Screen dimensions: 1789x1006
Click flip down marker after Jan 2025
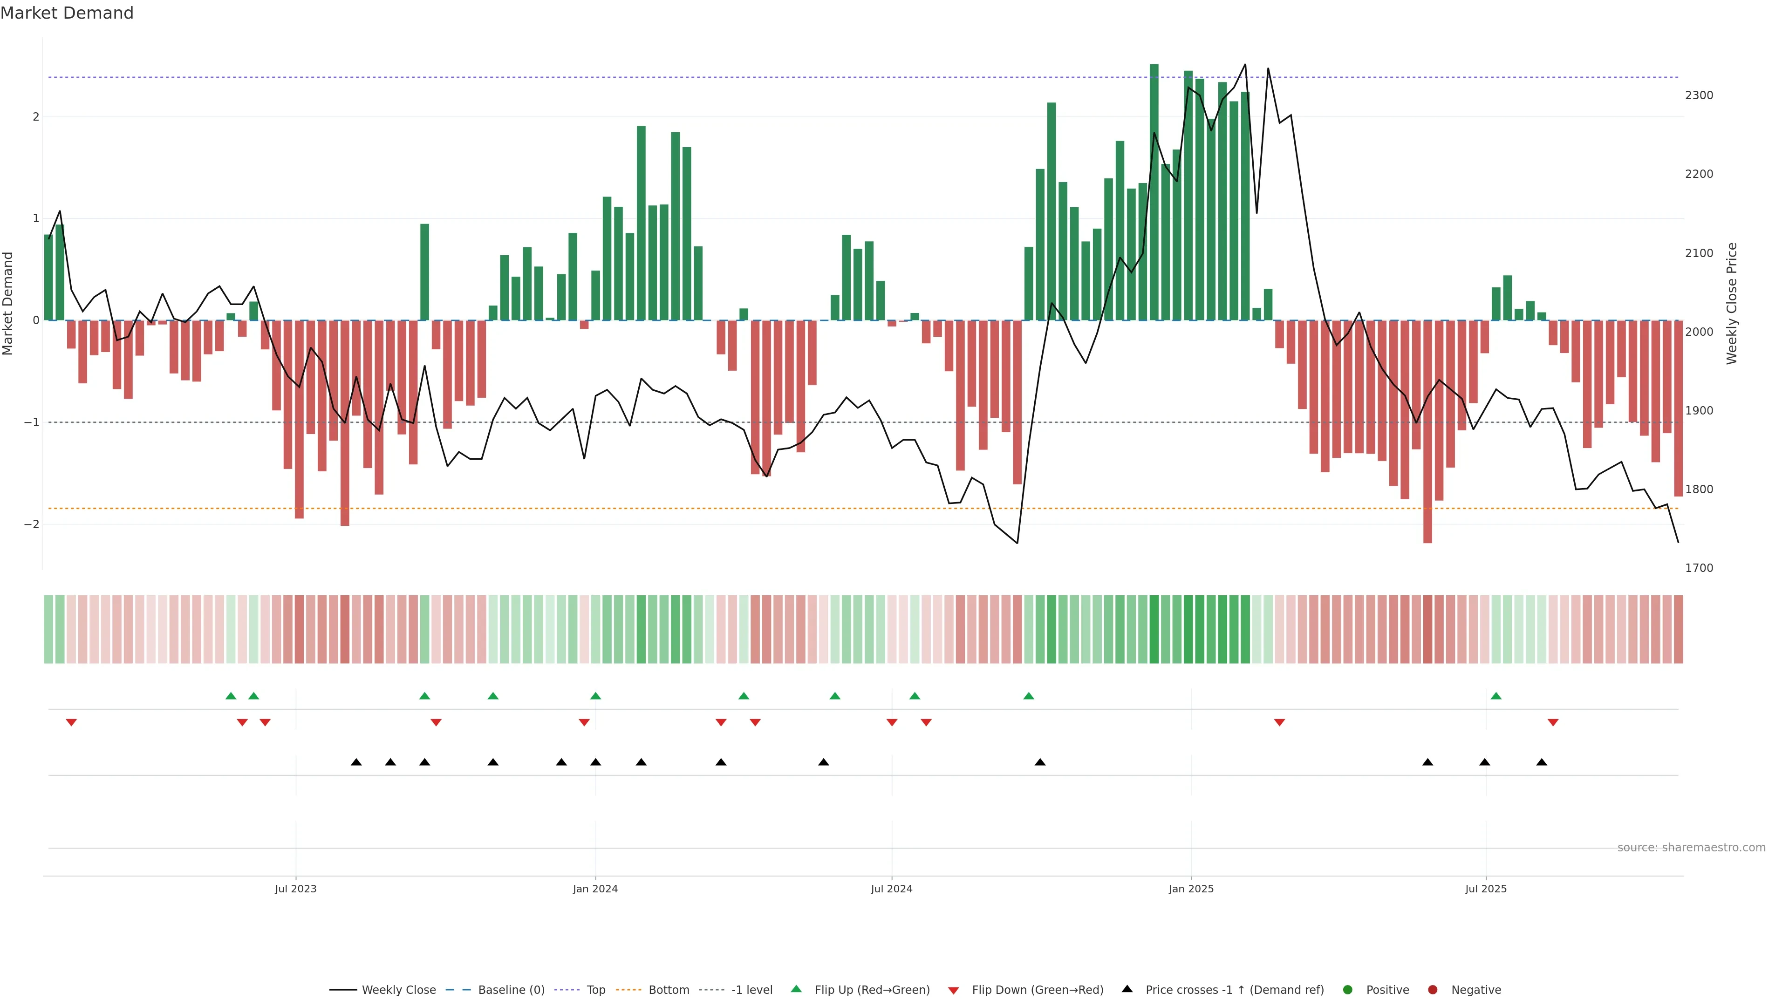click(1279, 723)
